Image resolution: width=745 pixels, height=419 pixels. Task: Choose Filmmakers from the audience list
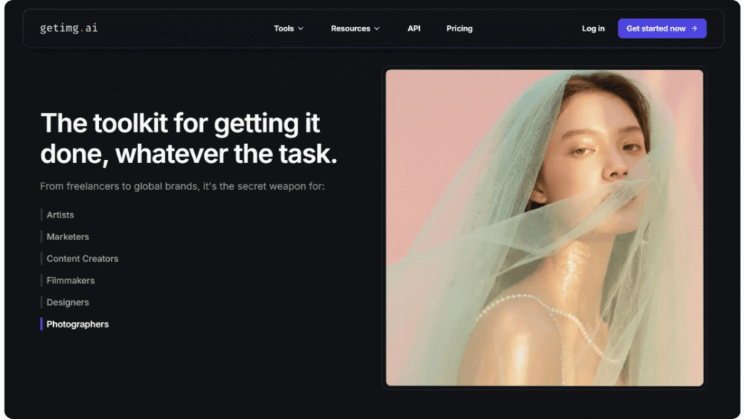[71, 280]
